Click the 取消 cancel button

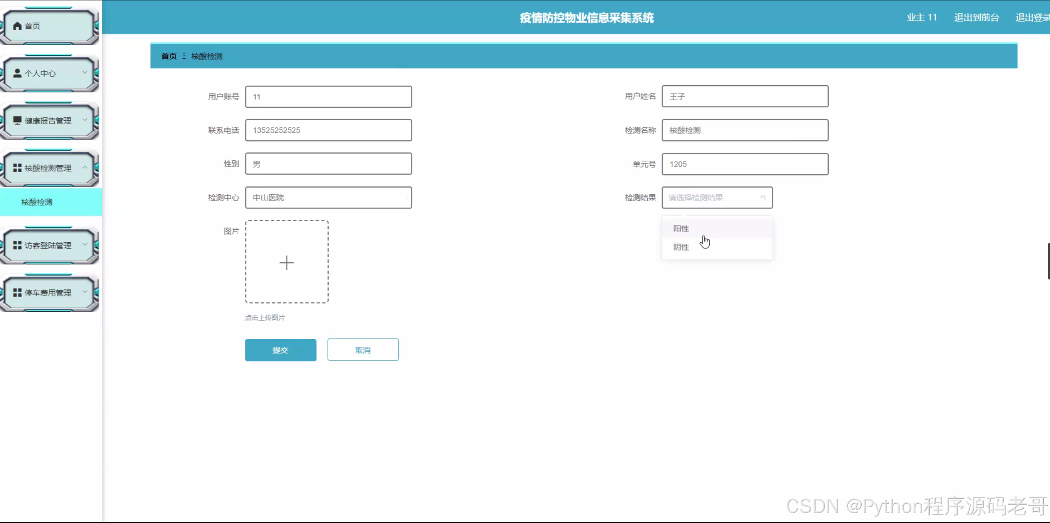363,350
